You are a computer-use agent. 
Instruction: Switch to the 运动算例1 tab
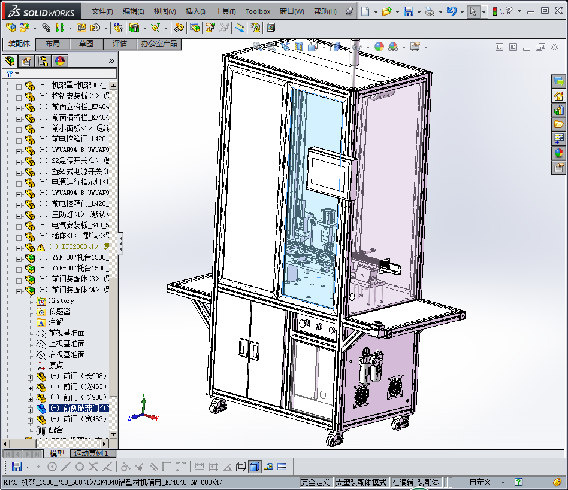tap(91, 453)
